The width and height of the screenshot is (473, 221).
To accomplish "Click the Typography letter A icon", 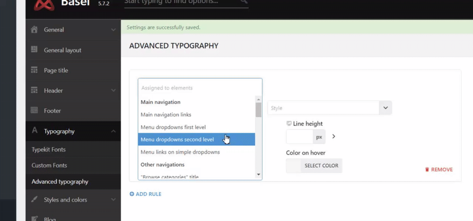I will pos(34,131).
